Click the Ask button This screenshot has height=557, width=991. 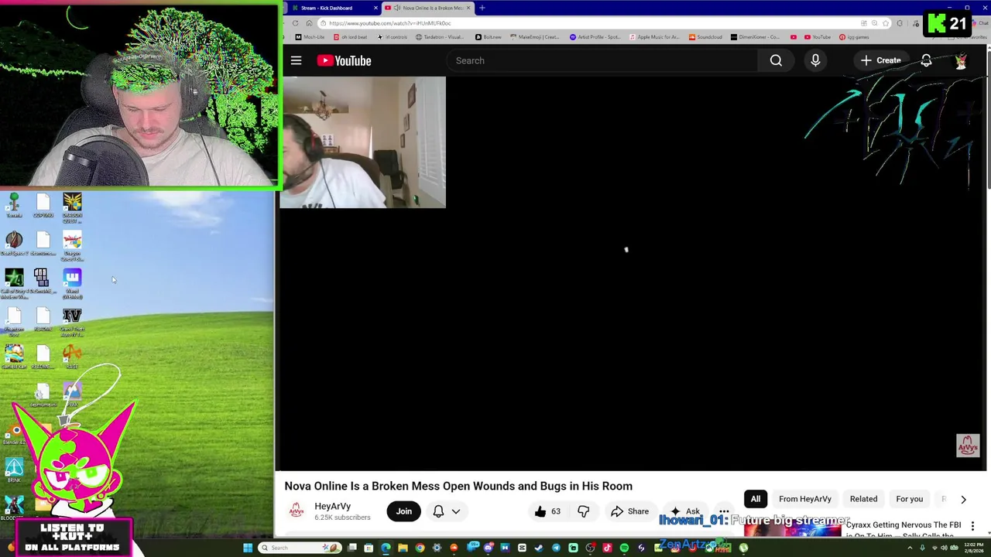[685, 511]
